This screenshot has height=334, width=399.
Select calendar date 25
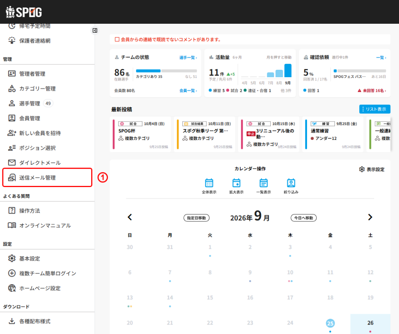(330, 323)
